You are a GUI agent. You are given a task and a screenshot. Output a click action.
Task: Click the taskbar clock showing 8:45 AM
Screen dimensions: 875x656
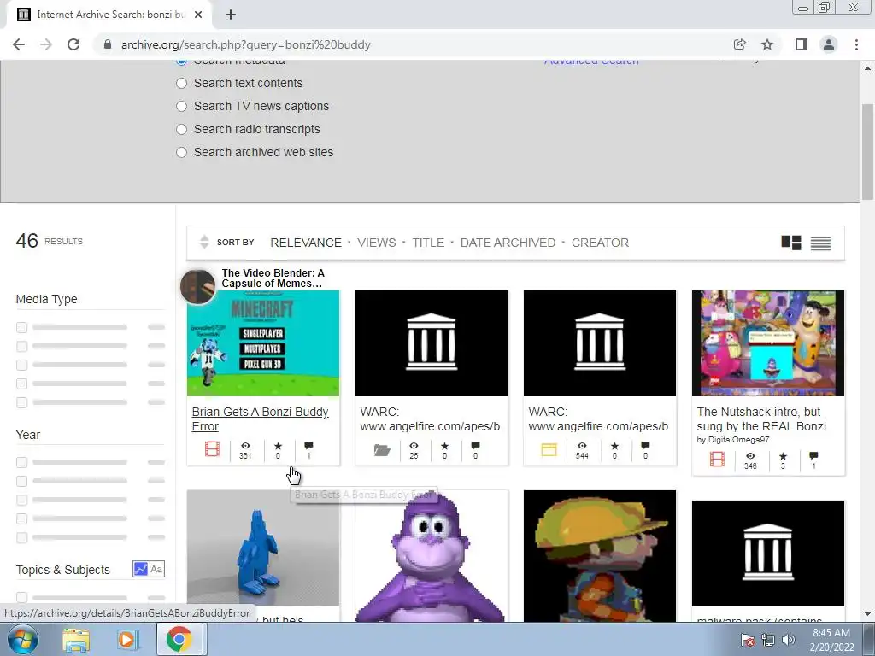[x=831, y=640]
